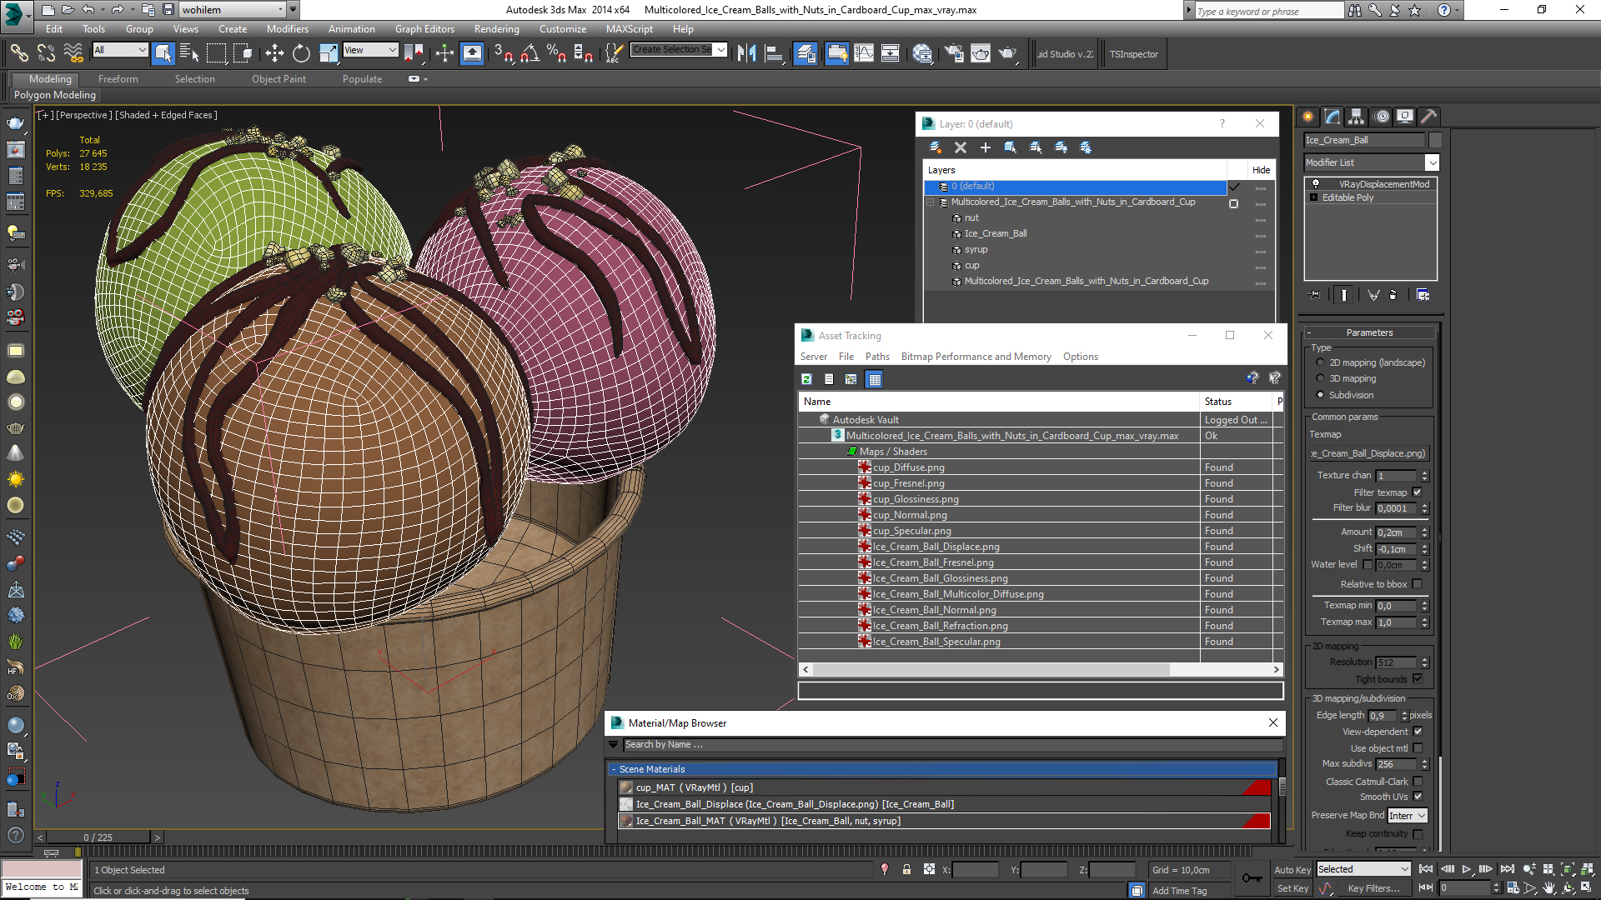
Task: Click Key Filters button
Action: [1373, 888]
